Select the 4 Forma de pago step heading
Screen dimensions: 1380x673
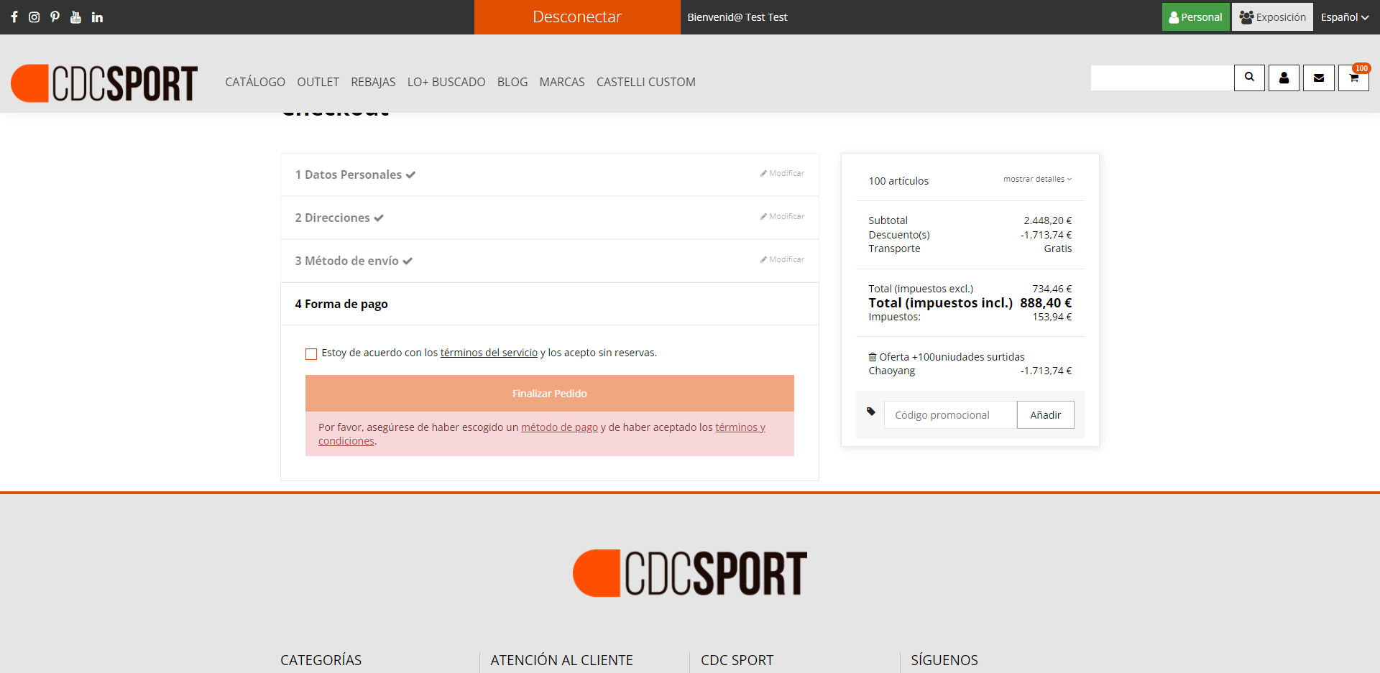click(341, 304)
